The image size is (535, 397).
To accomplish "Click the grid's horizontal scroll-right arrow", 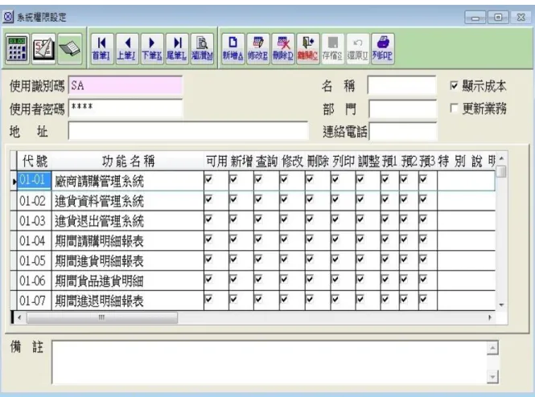I will [x=490, y=317].
